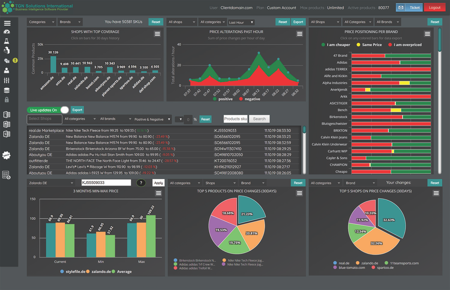This screenshot has height=290, width=450.
Task: Open the hamburger menu in the sidebar
Action: tap(7, 23)
